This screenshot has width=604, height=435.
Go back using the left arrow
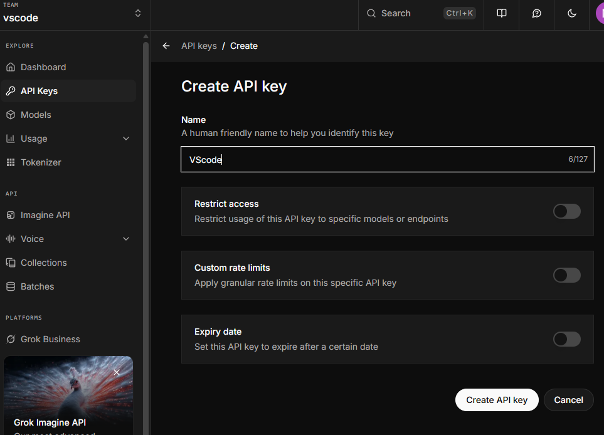point(166,46)
